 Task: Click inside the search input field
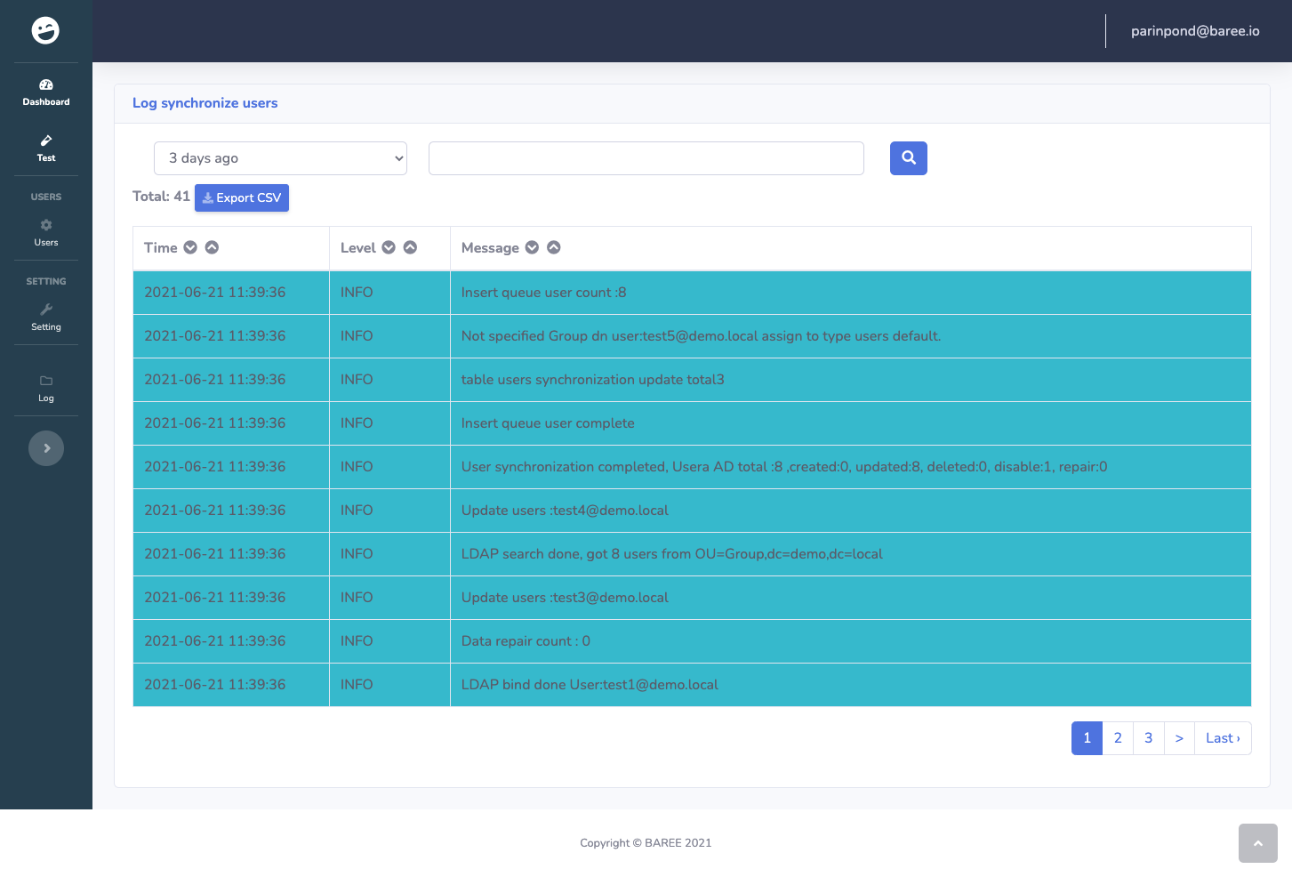[x=646, y=157]
